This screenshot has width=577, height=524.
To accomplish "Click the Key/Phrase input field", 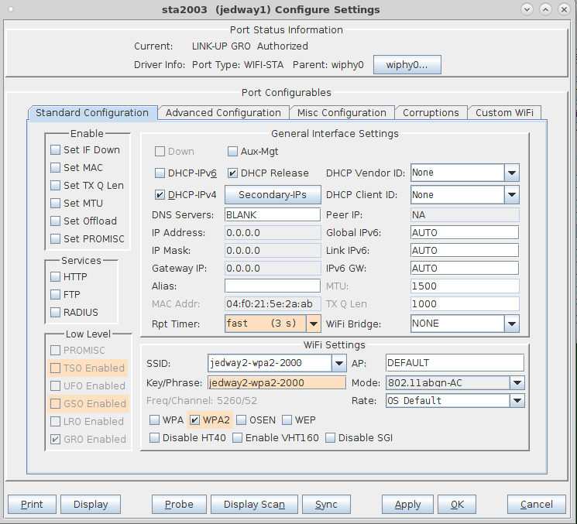I will [276, 383].
